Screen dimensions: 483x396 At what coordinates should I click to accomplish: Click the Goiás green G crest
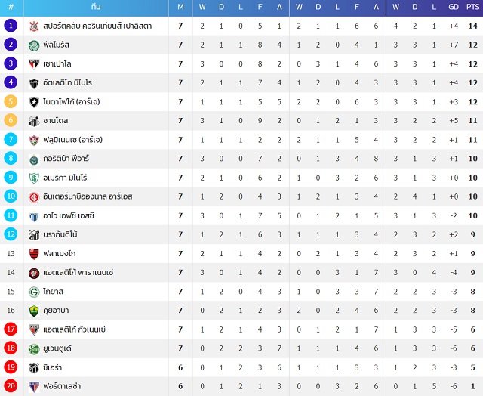click(x=34, y=292)
